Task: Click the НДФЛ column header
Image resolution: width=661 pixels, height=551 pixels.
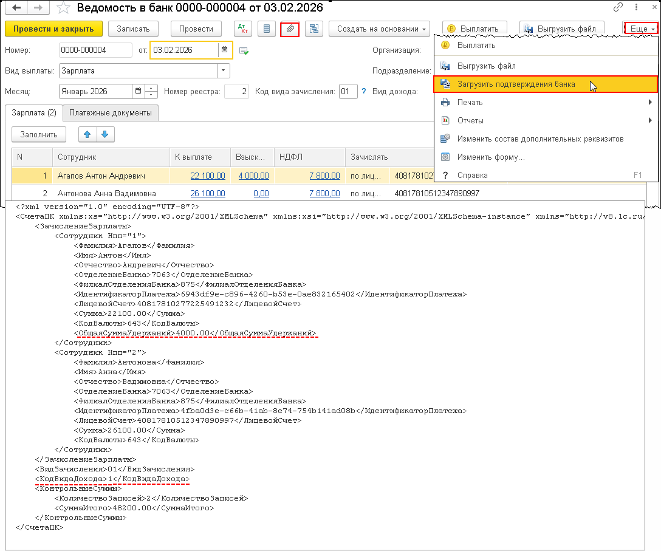Action: [309, 157]
